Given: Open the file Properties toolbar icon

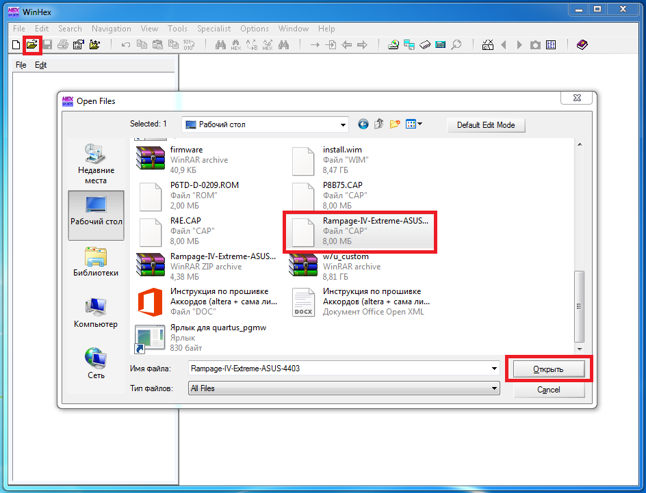Looking at the screenshot, I should pos(79,45).
